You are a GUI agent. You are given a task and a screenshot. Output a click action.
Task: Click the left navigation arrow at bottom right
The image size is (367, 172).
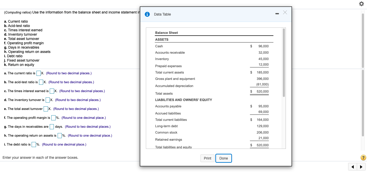(x=352, y=167)
